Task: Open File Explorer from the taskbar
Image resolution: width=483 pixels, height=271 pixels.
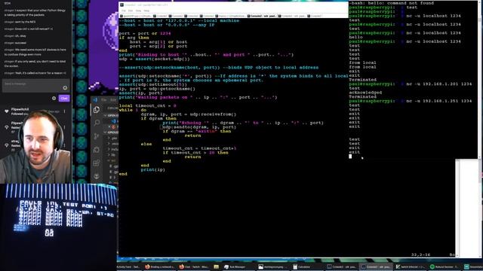Action: click(217, 266)
